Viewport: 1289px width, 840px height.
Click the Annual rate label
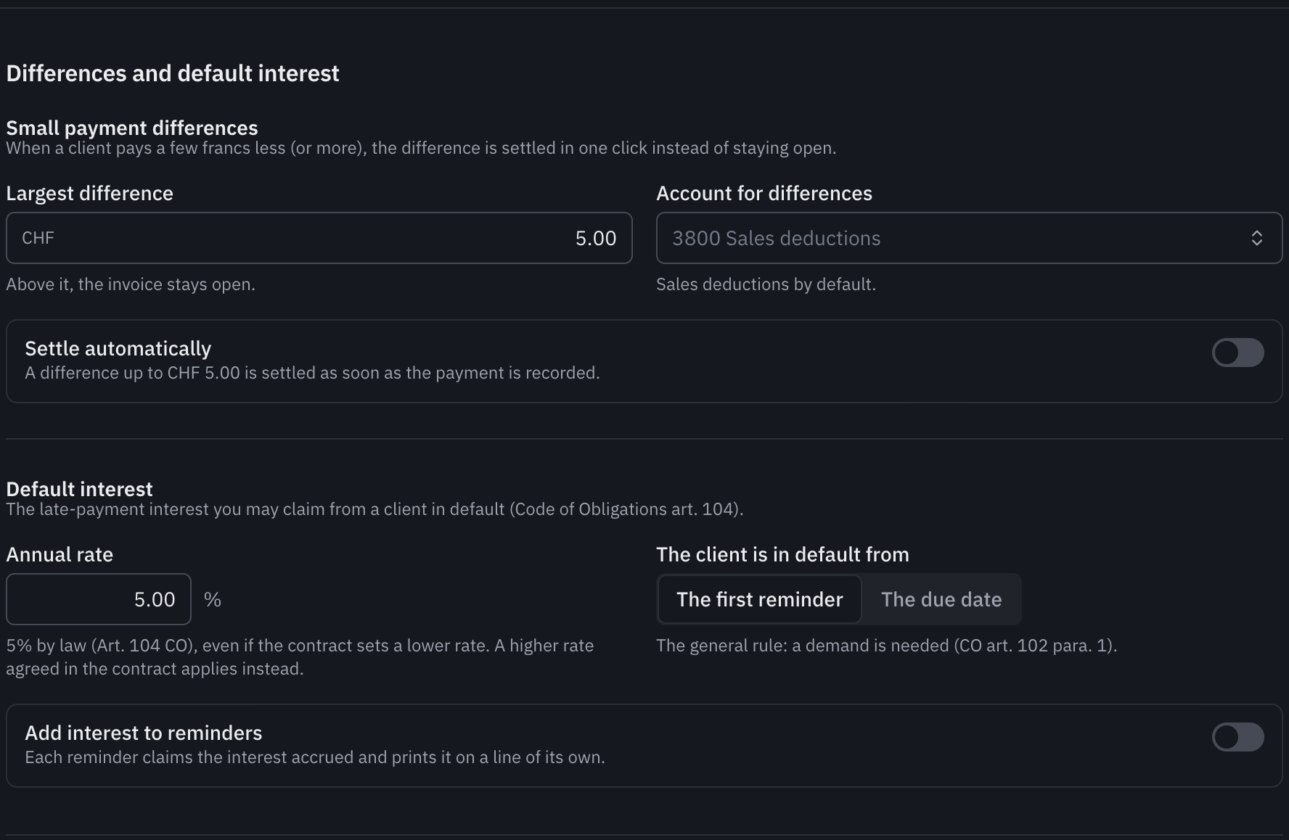click(60, 555)
